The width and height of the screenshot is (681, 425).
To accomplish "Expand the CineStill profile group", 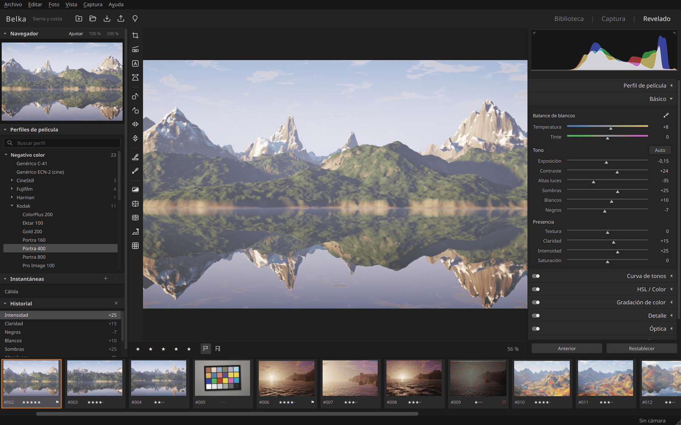I will coord(12,180).
